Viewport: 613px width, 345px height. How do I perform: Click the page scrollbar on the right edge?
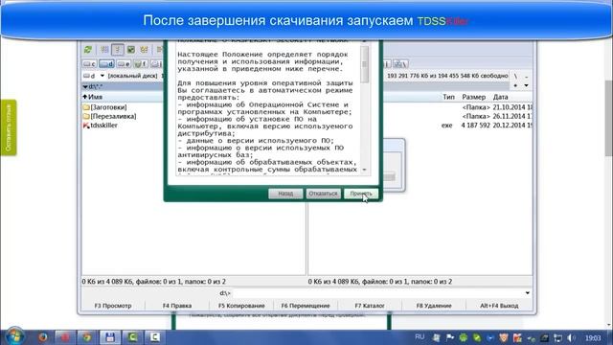(609, 117)
